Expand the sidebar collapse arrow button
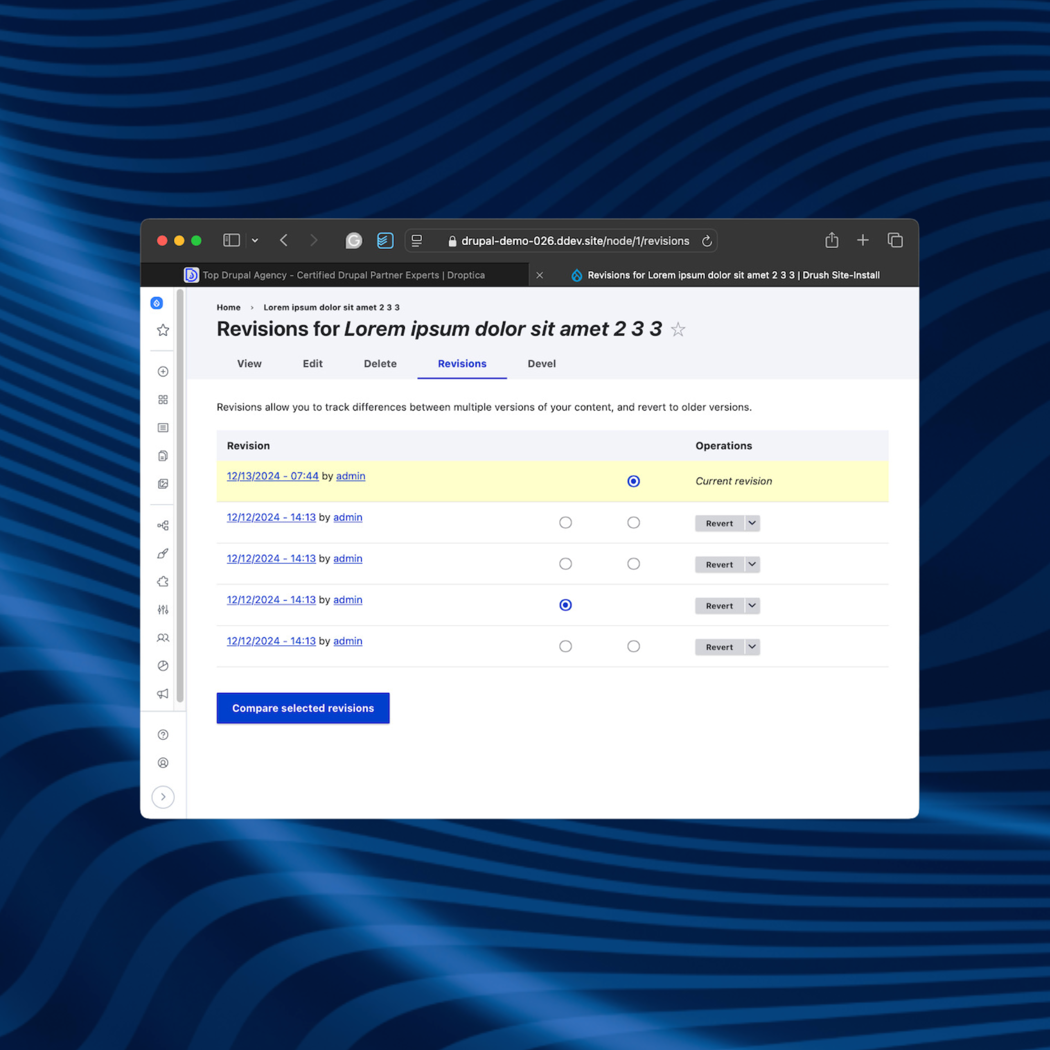The width and height of the screenshot is (1050, 1050). tap(163, 797)
